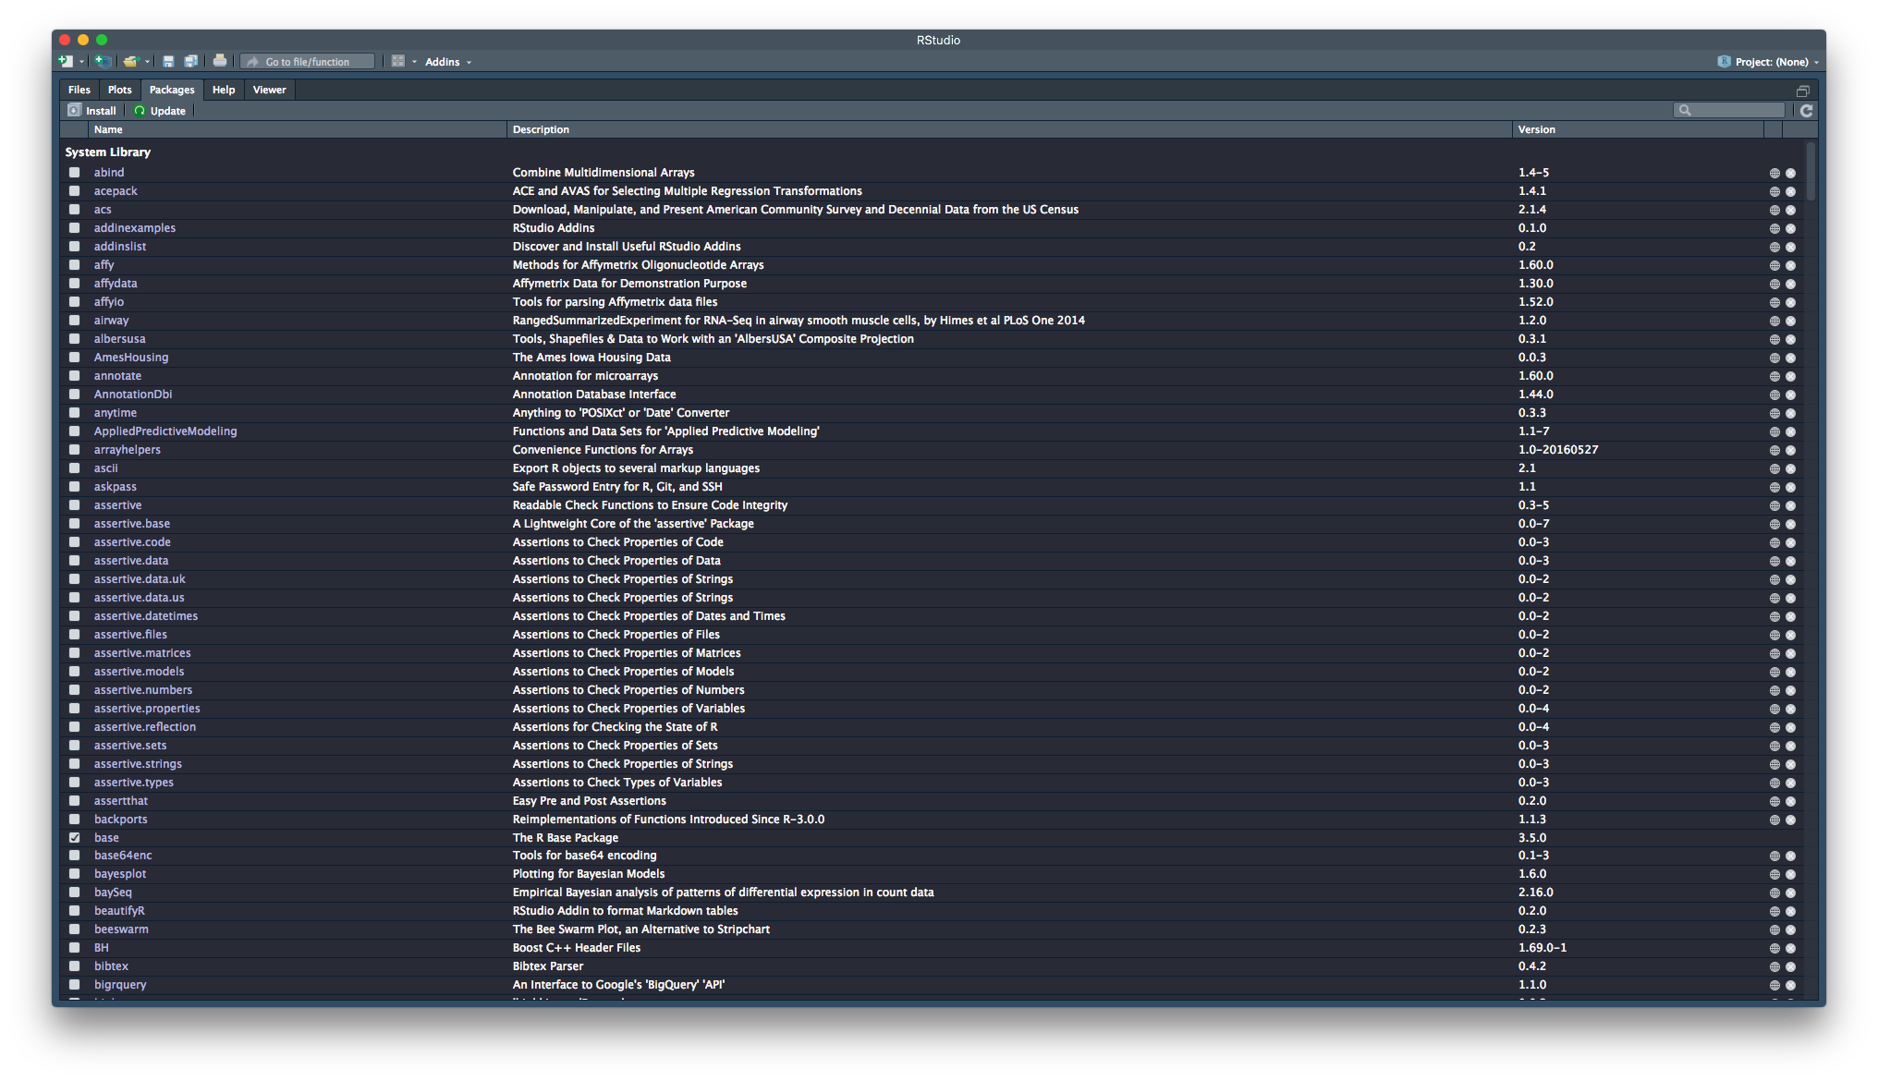Open askpass package globe icon

pos(1774,487)
